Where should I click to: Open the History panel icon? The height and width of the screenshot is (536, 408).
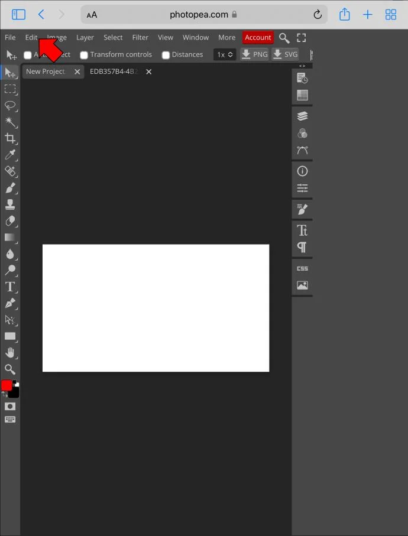tap(302, 78)
